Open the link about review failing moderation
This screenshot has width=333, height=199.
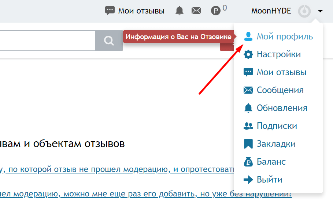pos(117,169)
